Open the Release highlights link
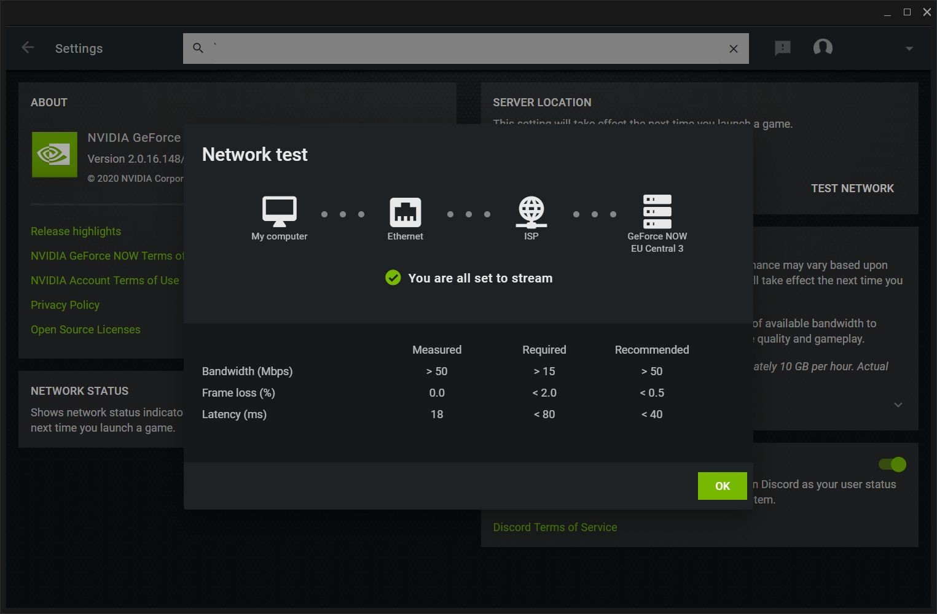This screenshot has height=614, width=937. point(76,231)
